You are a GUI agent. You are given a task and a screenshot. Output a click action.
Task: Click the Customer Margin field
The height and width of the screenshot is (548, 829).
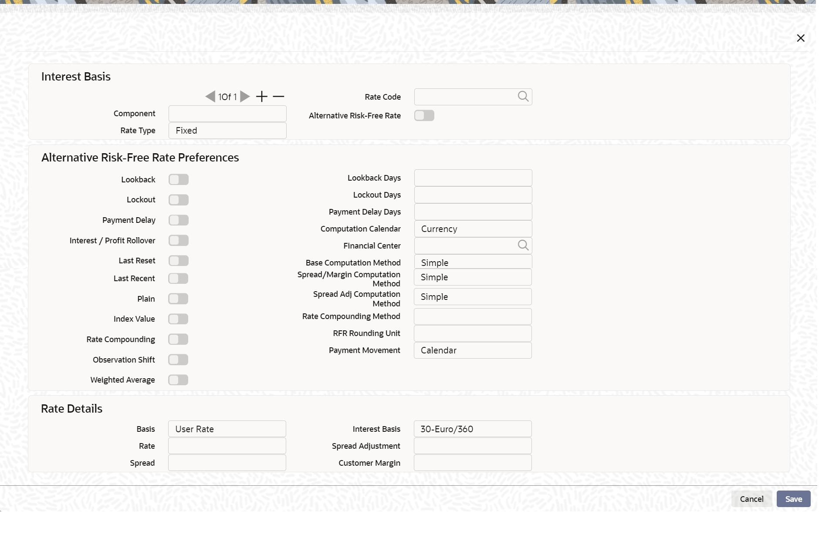tap(473, 463)
